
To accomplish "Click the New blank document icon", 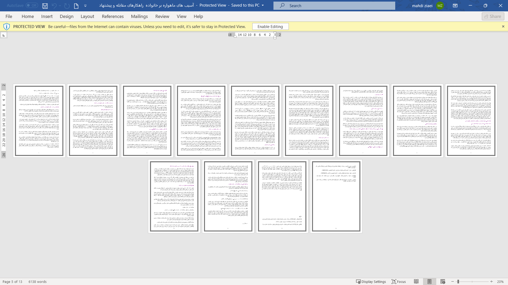I will pyautogui.click(x=76, y=6).
